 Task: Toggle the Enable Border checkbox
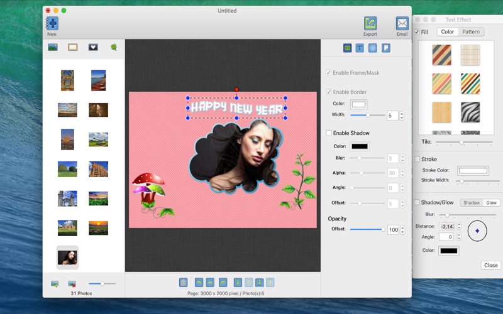point(328,92)
